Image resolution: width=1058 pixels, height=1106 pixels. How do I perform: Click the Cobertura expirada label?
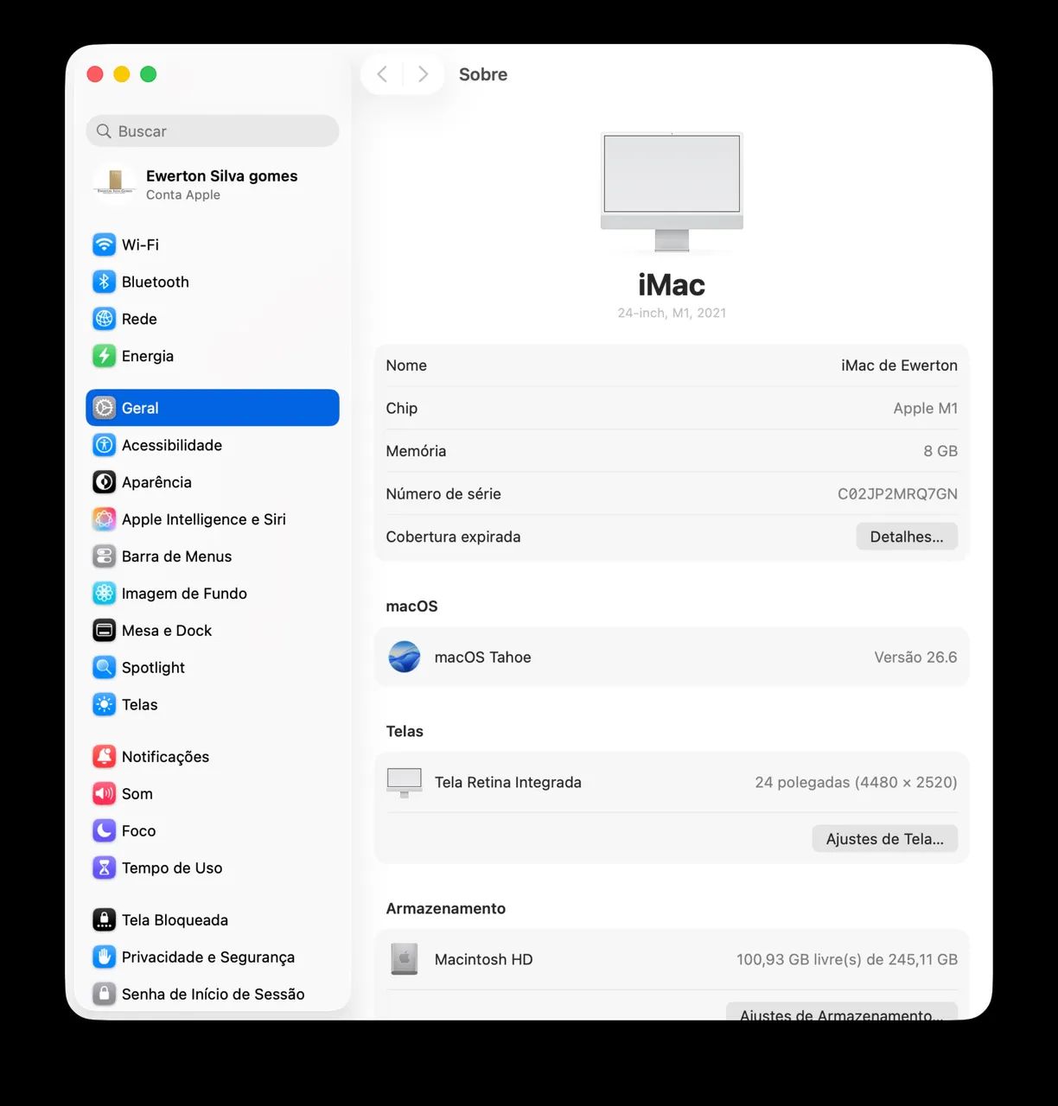coord(453,537)
